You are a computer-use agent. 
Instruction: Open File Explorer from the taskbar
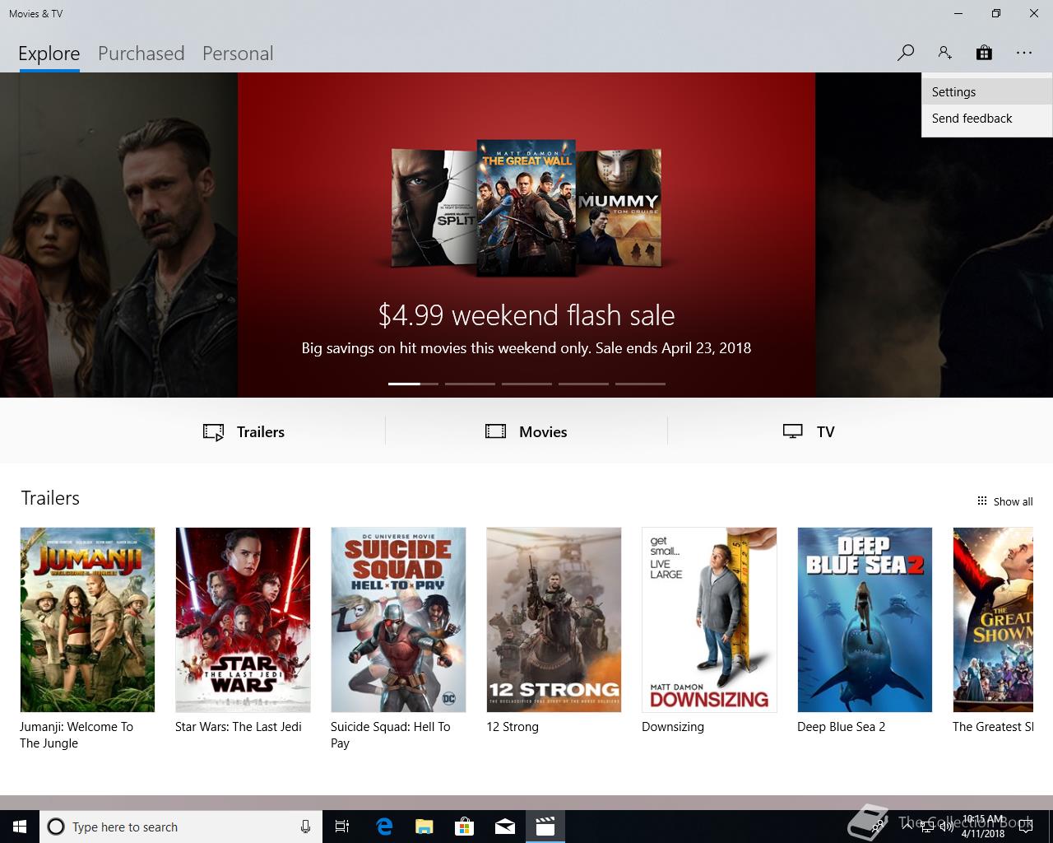tap(424, 827)
